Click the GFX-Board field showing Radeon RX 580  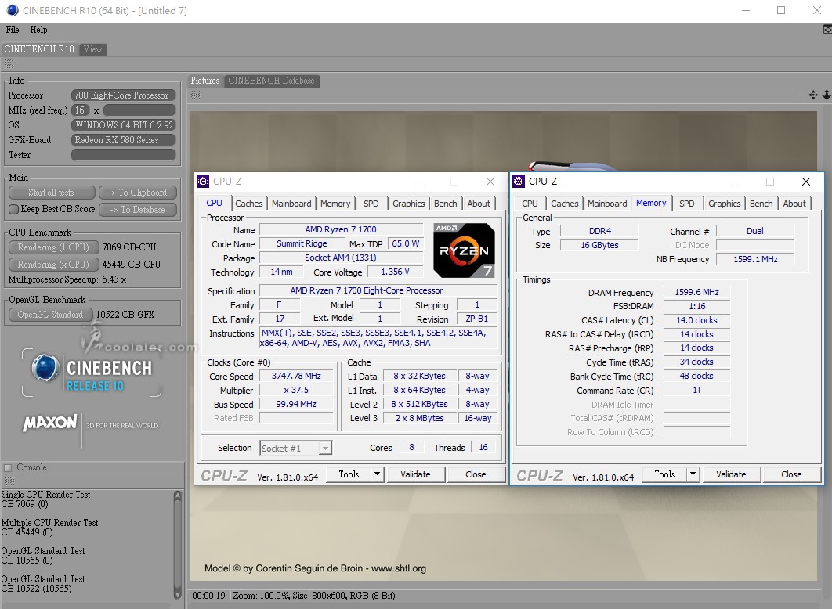tap(123, 140)
